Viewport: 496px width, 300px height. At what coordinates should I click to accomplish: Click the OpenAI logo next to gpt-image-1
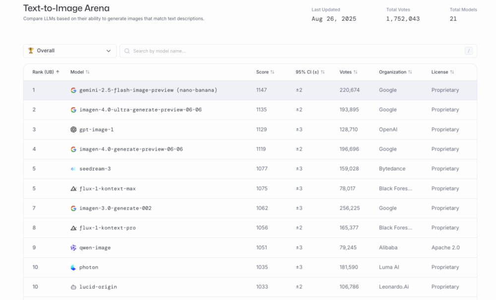click(x=73, y=129)
